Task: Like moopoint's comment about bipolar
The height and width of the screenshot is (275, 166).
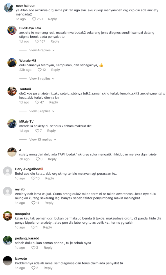Action: (33, 227)
